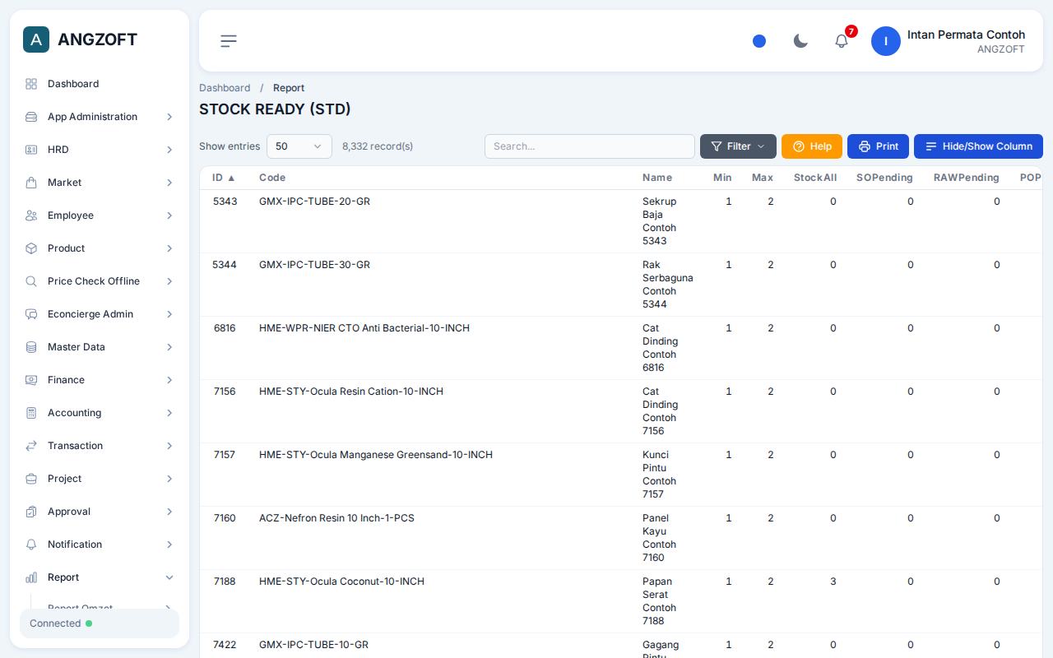Click the App Administration sidebar icon
Viewport: 1053px width, 658px height.
coord(31,117)
